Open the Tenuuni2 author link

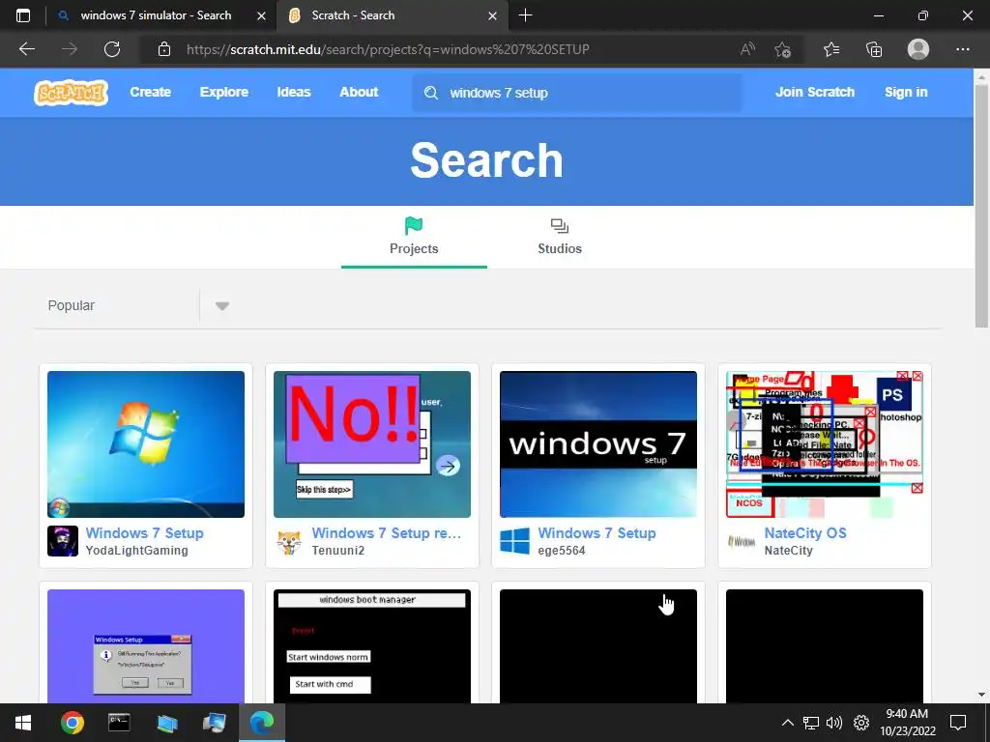[x=337, y=550]
